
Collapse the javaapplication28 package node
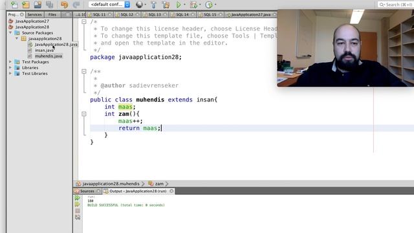coord(17,39)
